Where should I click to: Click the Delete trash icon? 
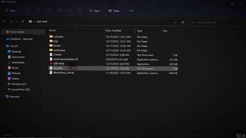(80, 10)
